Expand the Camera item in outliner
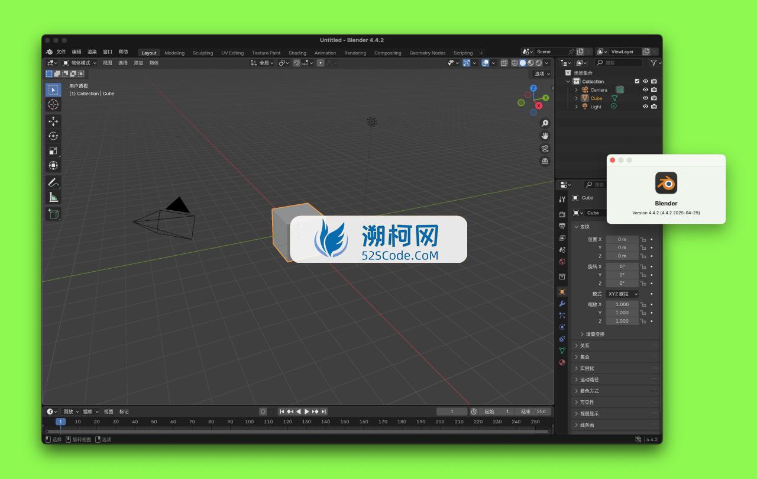 [x=577, y=90]
